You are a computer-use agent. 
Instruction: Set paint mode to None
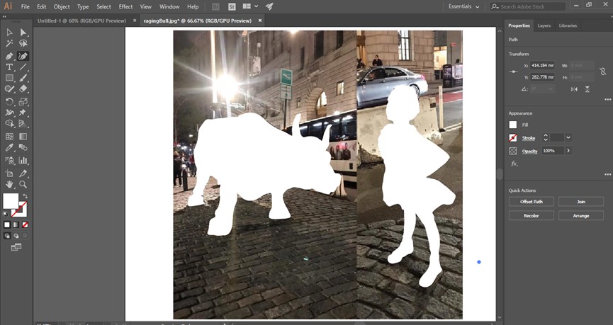pos(25,225)
